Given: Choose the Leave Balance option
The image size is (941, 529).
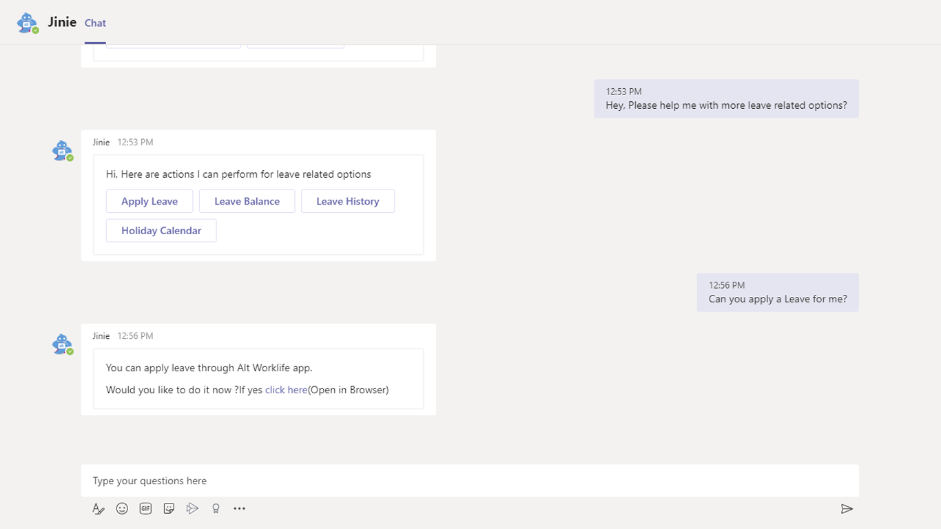Looking at the screenshot, I should [x=247, y=201].
